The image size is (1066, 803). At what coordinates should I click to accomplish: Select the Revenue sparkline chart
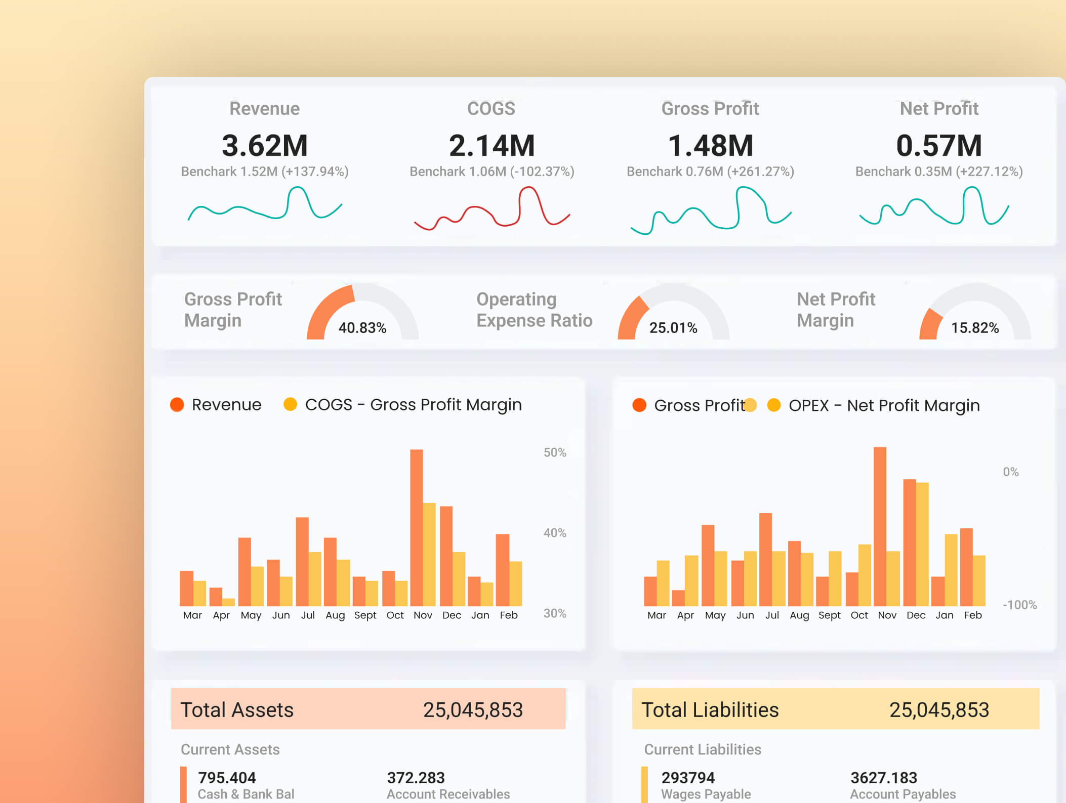point(265,203)
